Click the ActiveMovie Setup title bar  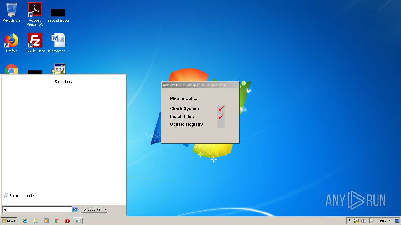click(200, 85)
